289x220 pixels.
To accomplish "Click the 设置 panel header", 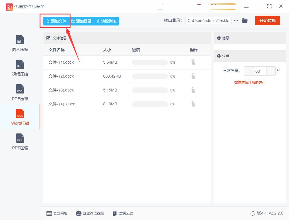I will pos(250,56).
